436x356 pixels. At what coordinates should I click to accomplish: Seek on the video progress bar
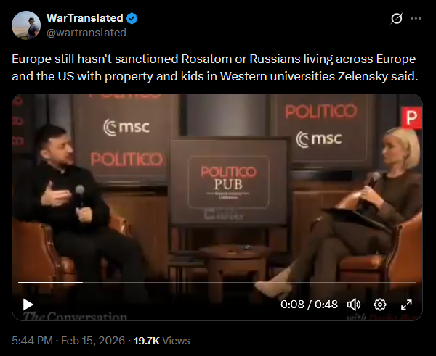click(217, 283)
